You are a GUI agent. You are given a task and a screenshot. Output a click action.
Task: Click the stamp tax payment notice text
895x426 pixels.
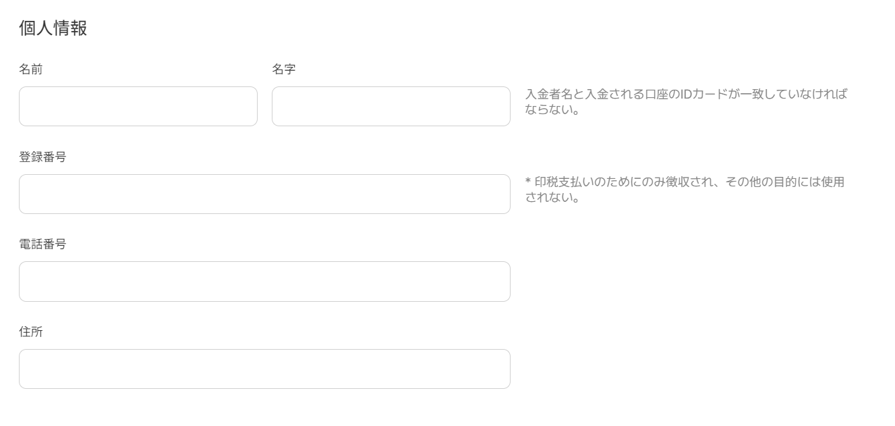point(685,190)
